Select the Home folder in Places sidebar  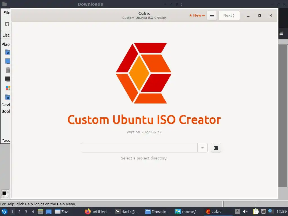8,52
